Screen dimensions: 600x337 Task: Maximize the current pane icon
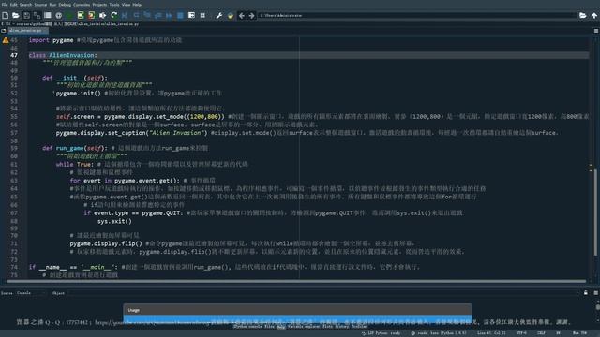pyautogui.click(x=191, y=15)
